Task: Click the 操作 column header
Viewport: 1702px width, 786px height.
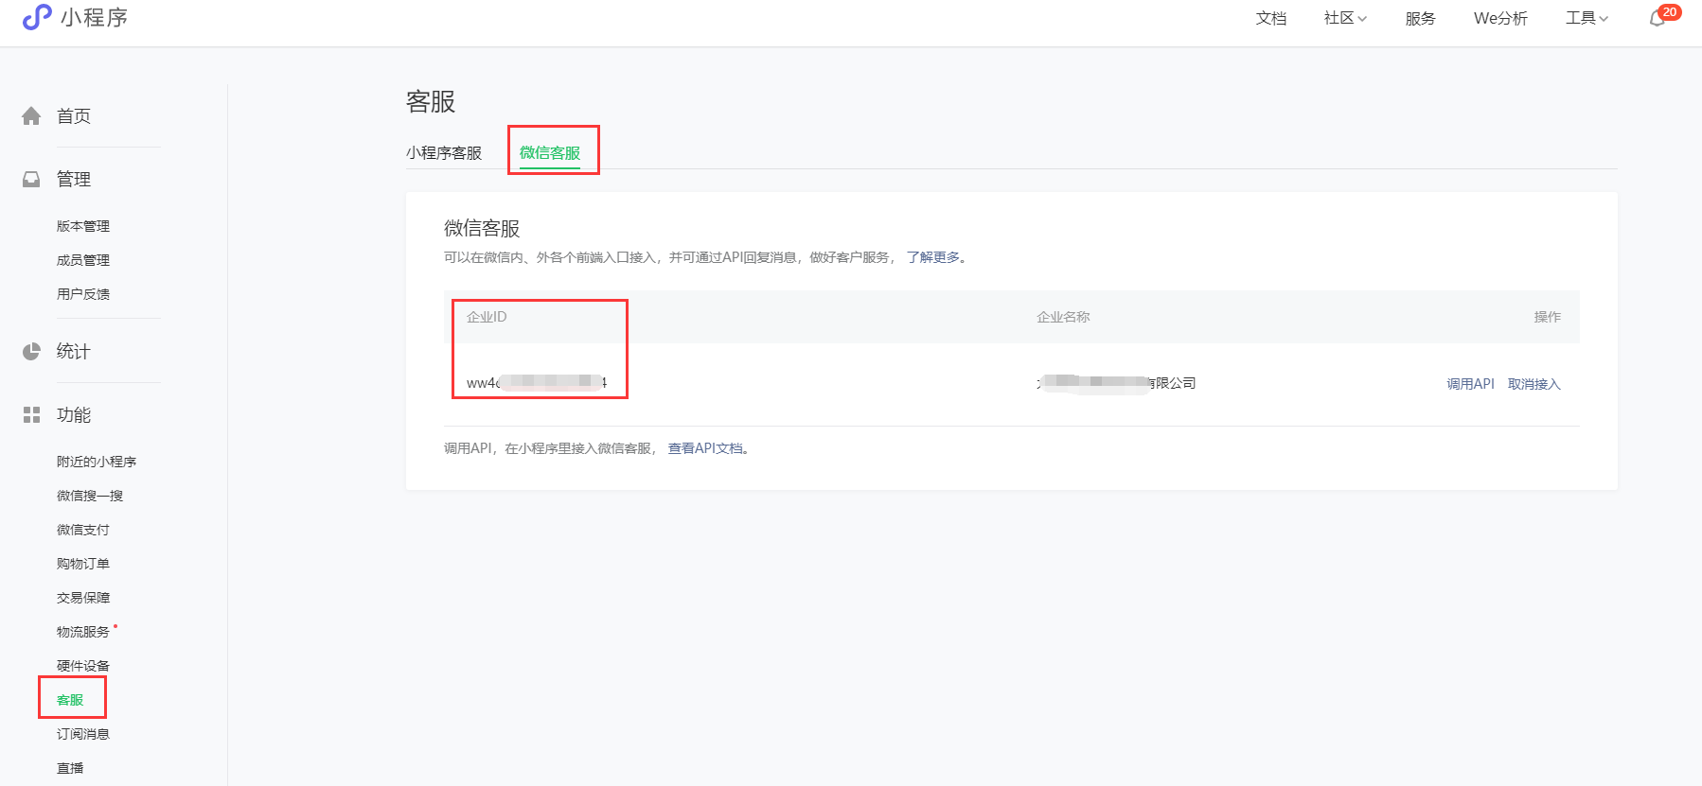Action: pyautogui.click(x=1548, y=317)
